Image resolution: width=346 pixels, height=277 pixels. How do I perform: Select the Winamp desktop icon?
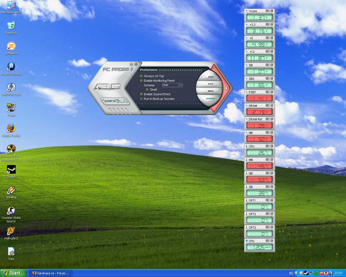(x=11, y=192)
